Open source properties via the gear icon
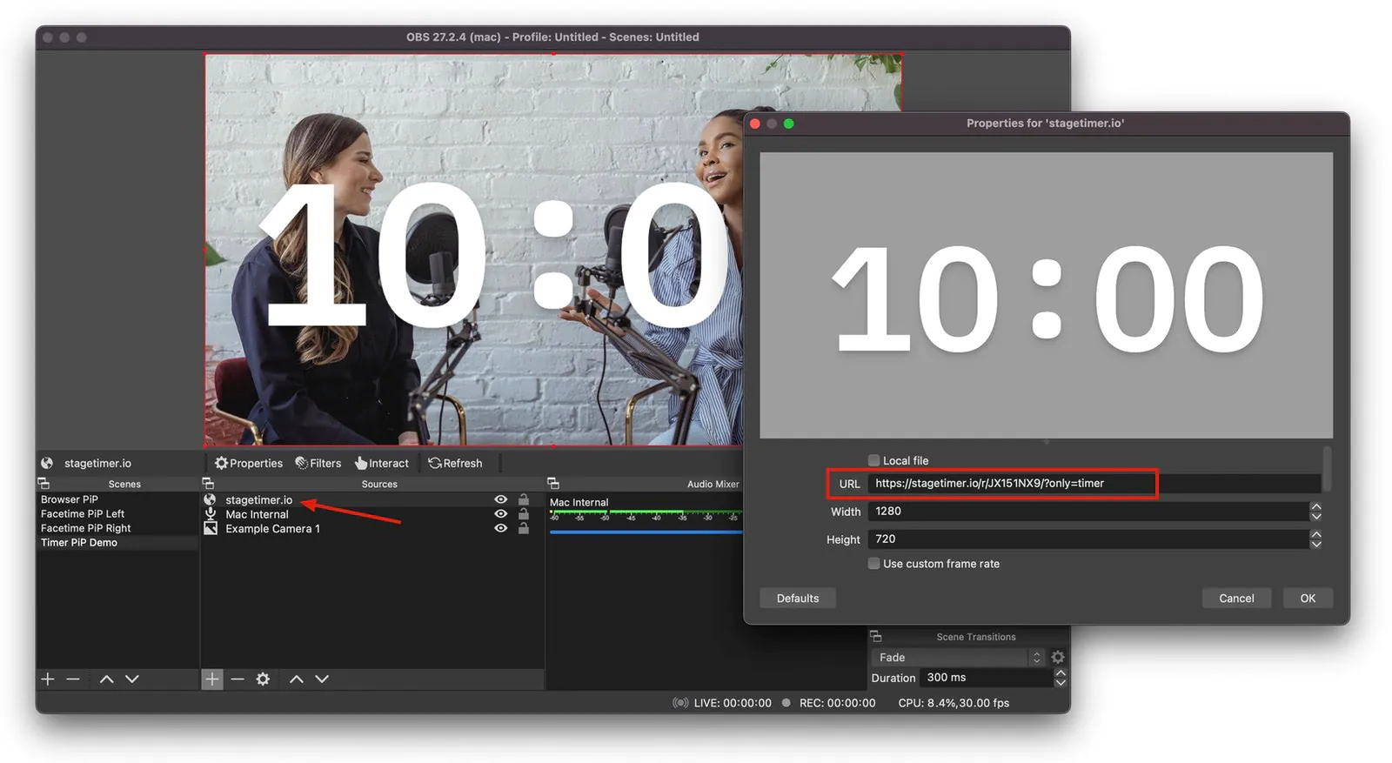The width and height of the screenshot is (1392, 763). (x=263, y=679)
